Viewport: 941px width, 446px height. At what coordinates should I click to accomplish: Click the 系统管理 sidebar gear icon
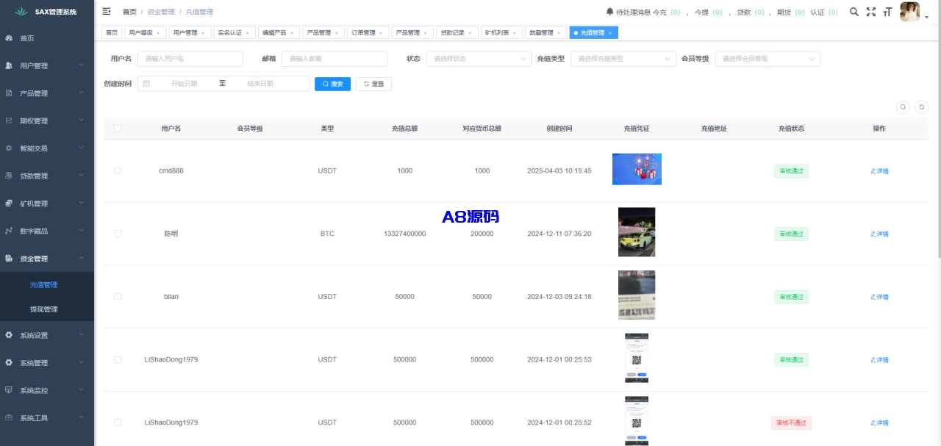coord(9,363)
